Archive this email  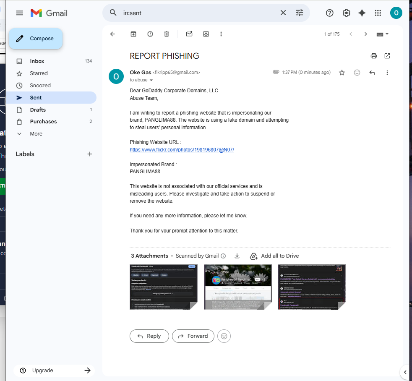[x=133, y=34]
